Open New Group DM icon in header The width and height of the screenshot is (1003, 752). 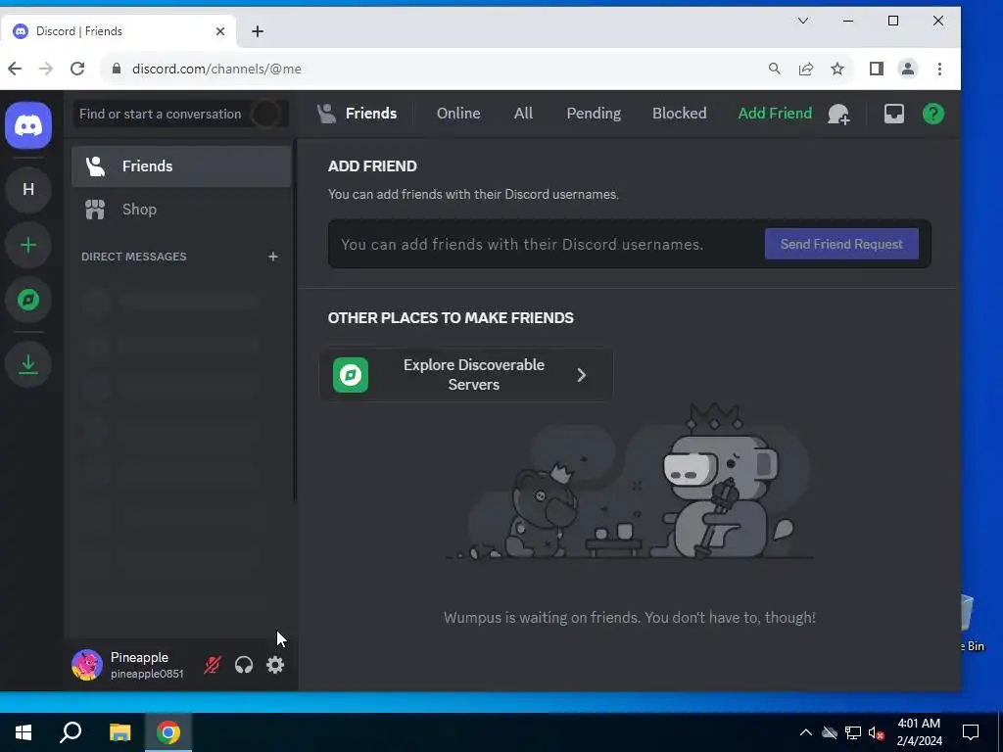coord(838,114)
